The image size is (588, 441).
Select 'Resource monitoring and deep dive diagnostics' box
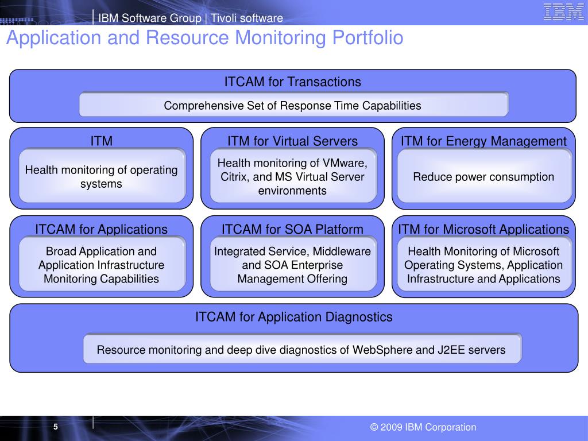tap(302, 349)
